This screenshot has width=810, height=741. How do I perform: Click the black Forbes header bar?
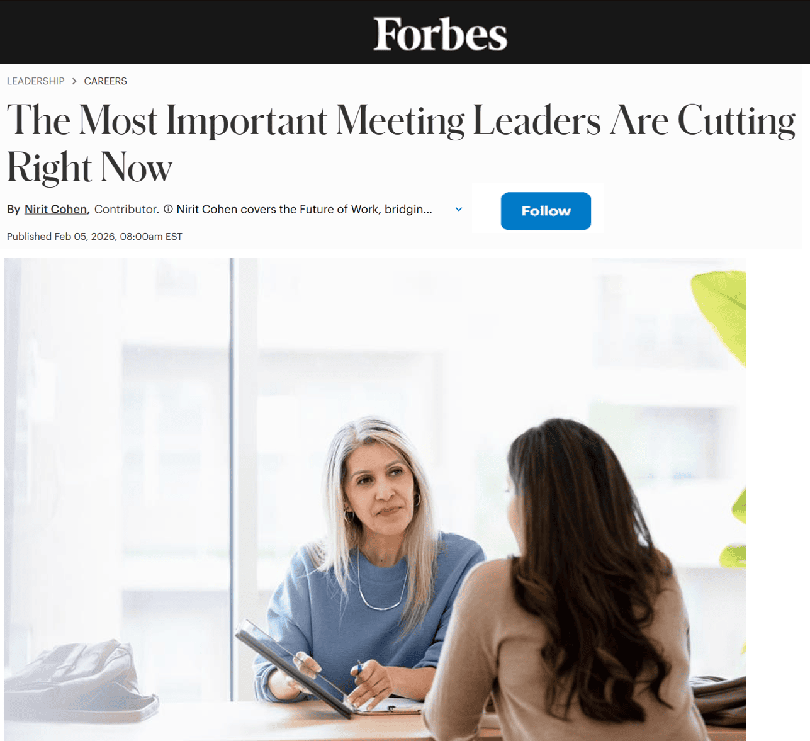(x=405, y=31)
